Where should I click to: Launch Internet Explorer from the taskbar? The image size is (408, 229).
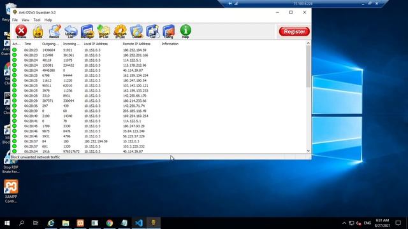click(51, 223)
